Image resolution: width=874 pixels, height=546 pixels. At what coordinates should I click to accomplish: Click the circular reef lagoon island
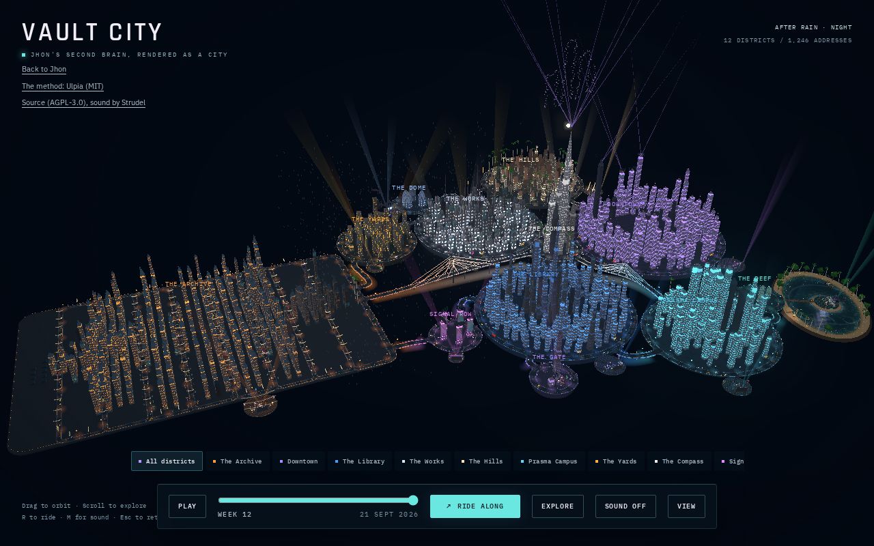tap(823, 302)
